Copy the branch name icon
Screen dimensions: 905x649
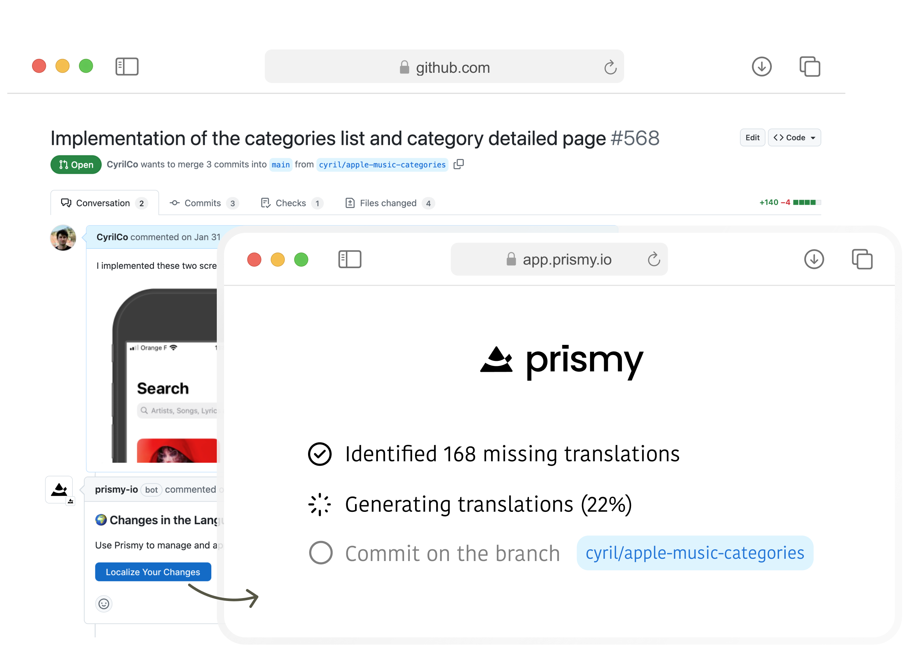coord(458,164)
